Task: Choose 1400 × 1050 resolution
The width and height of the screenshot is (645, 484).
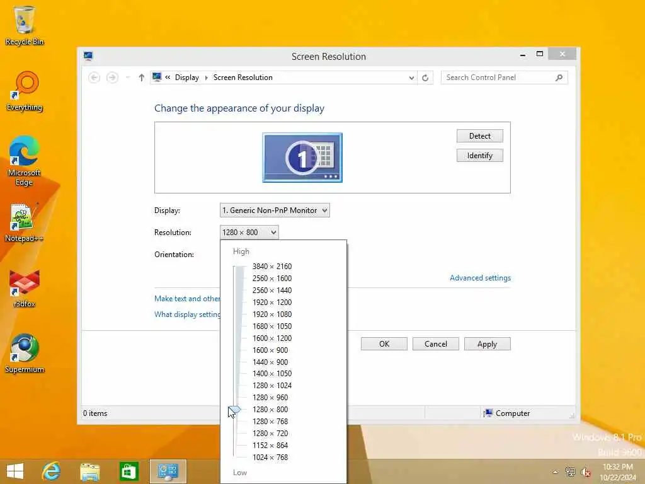Action: (x=272, y=373)
